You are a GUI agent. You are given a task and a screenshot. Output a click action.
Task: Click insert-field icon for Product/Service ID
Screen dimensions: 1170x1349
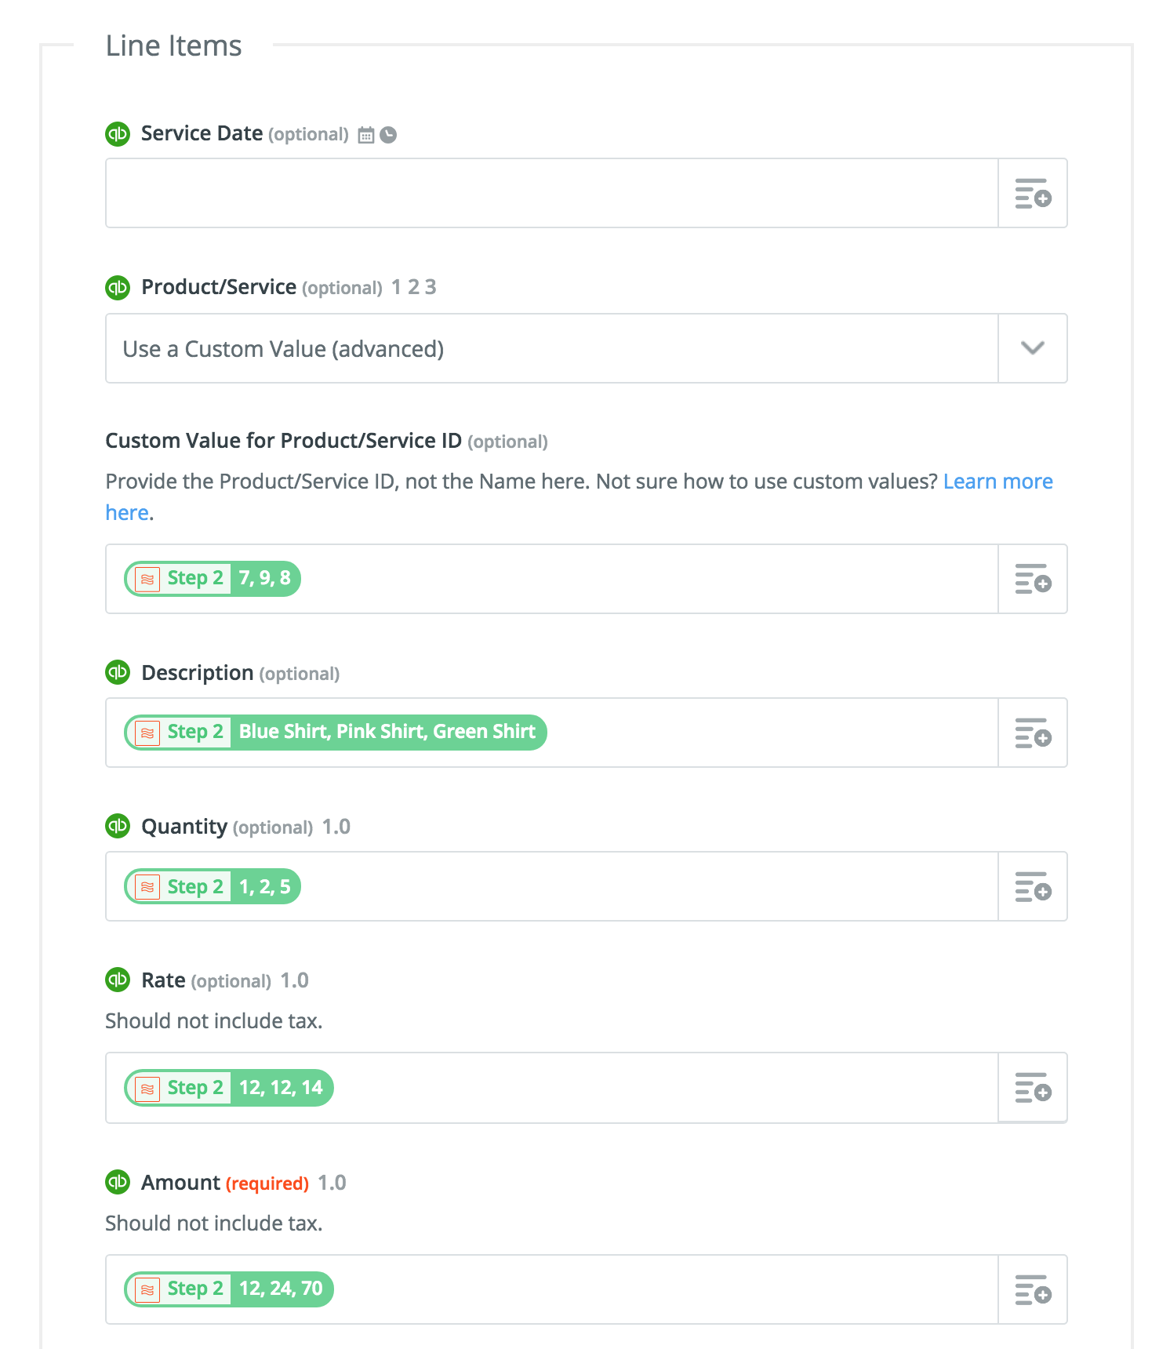tap(1032, 579)
